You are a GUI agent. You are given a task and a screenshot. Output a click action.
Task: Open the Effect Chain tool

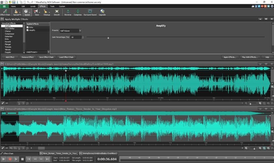(5, 13)
